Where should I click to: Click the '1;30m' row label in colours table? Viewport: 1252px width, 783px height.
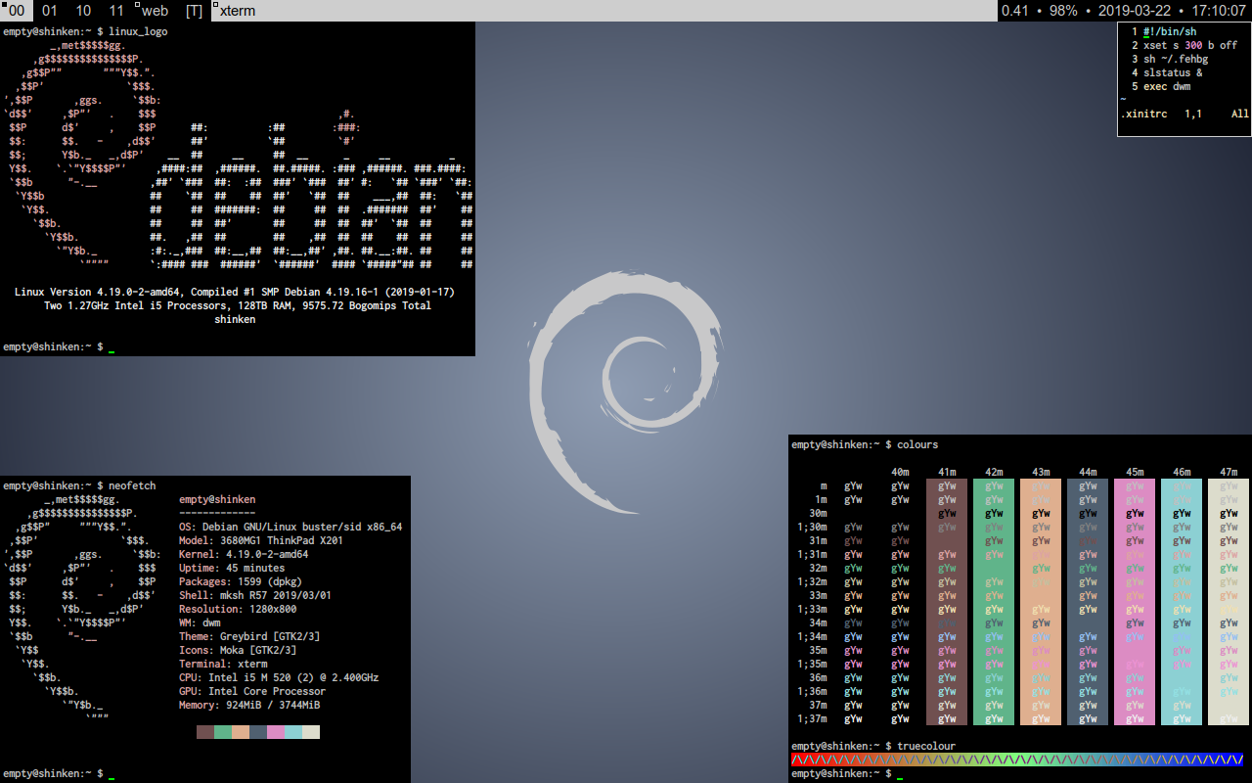pyautogui.click(x=812, y=527)
